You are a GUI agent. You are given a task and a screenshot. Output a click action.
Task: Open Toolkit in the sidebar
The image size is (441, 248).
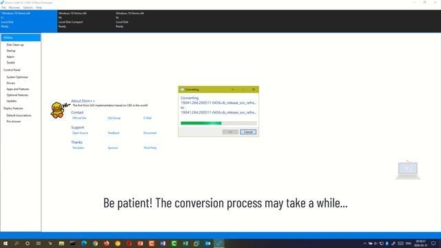tap(11, 63)
